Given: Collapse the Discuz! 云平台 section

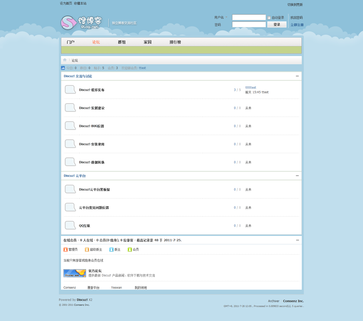Looking at the screenshot, I should pos(297,176).
